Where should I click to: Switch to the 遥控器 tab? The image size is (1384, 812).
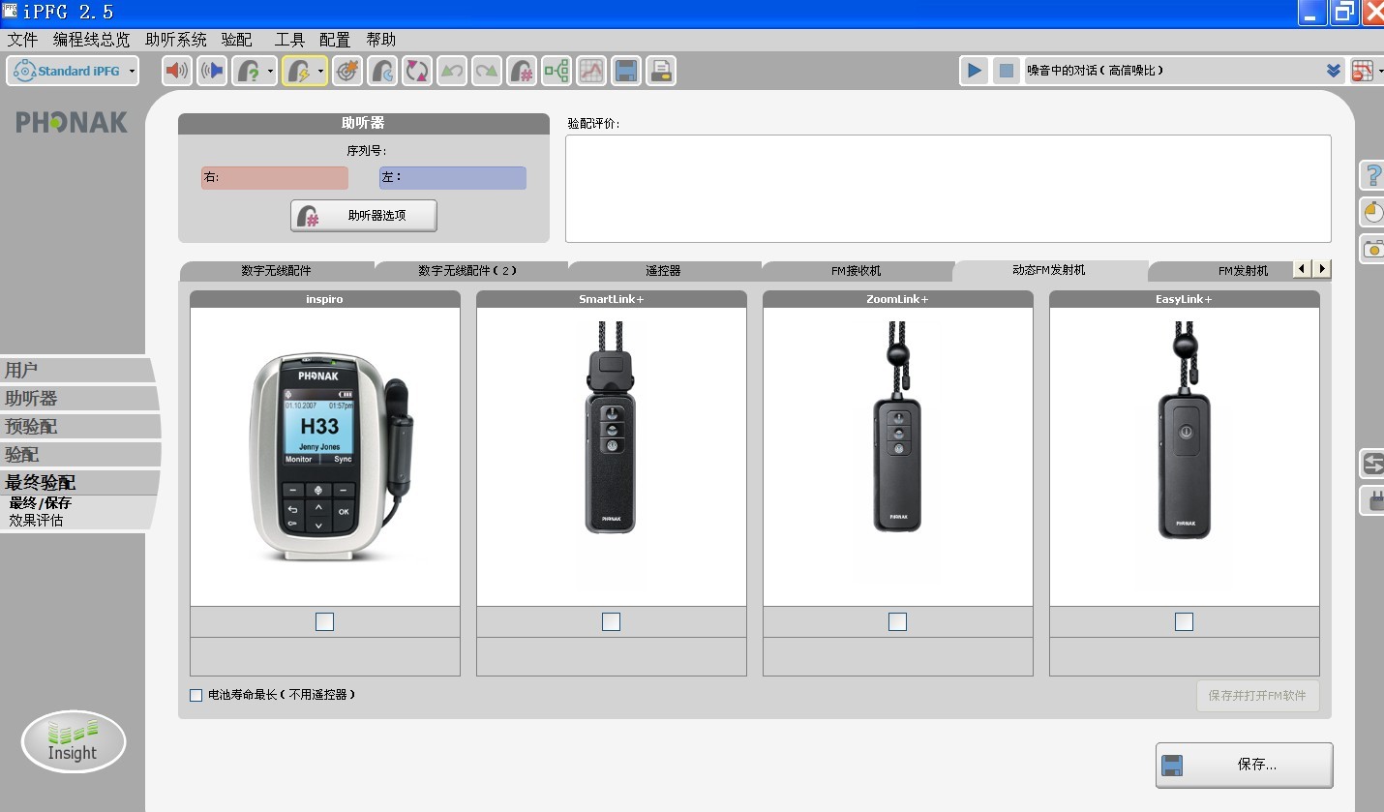(x=663, y=271)
